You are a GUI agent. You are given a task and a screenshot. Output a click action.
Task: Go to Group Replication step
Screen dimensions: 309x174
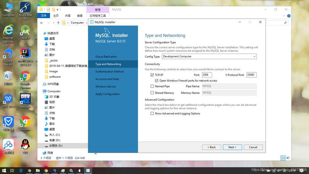point(106,57)
